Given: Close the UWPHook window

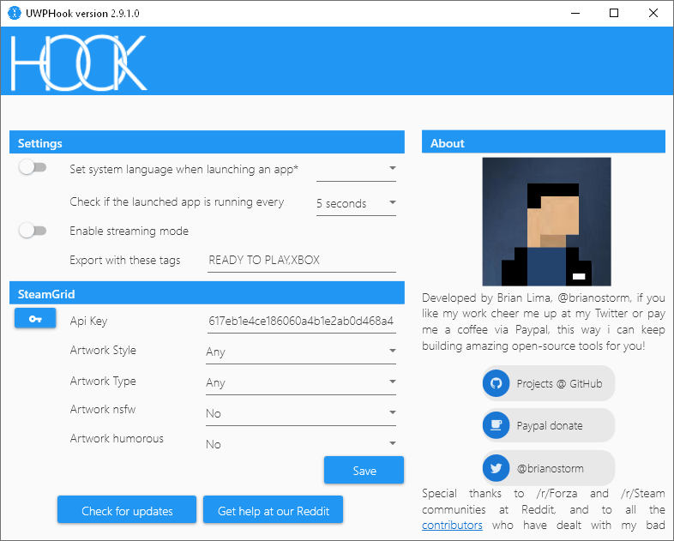Looking at the screenshot, I should click(653, 13).
